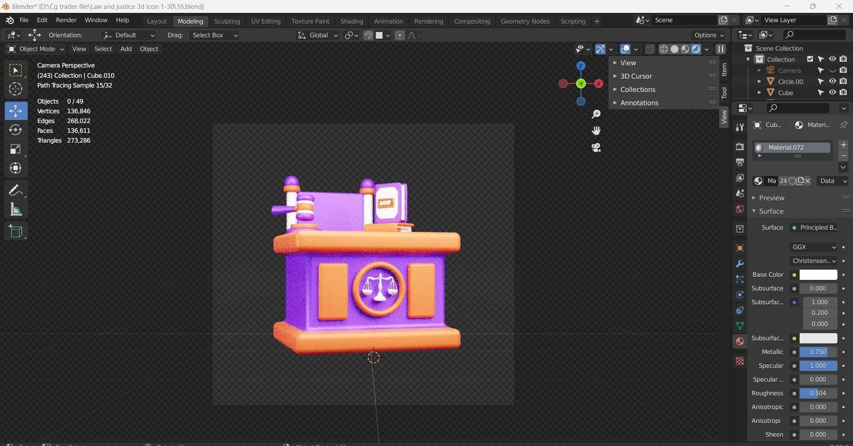Image resolution: width=853 pixels, height=446 pixels.
Task: Open the Physics properties tab
Action: (x=740, y=295)
